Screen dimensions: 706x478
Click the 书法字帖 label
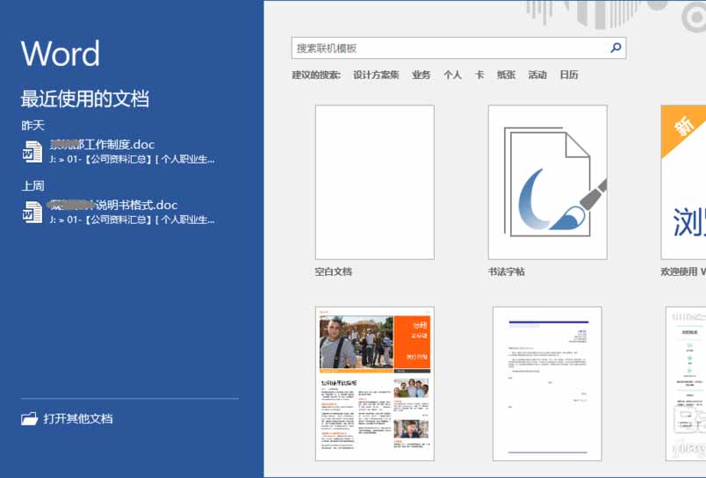click(507, 272)
